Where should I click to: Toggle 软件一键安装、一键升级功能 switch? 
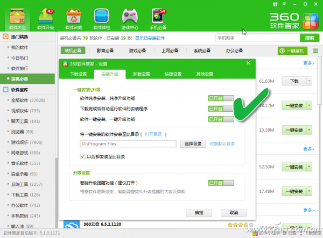[221, 119]
